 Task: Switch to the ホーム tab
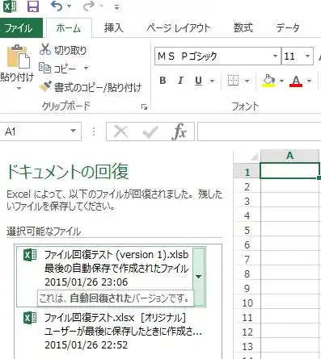pos(69,28)
